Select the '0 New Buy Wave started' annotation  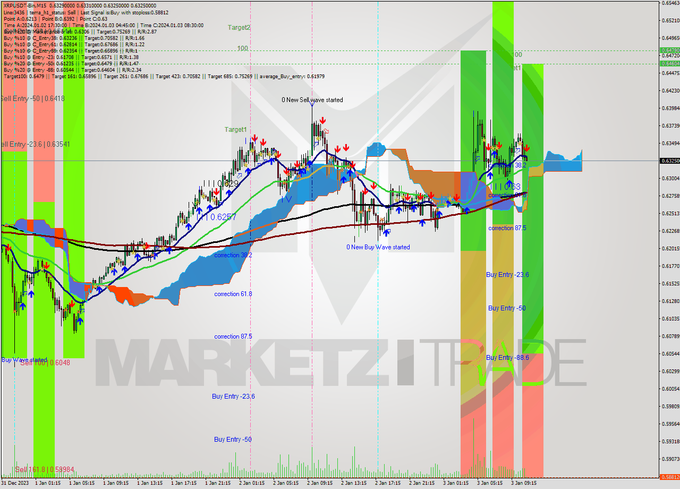click(x=378, y=247)
